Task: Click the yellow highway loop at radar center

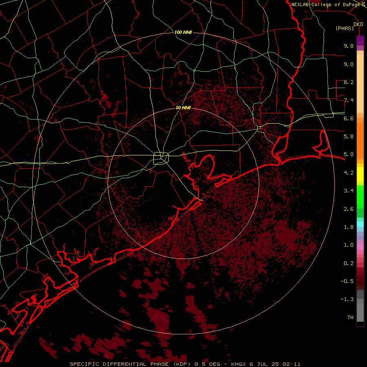Action: [x=161, y=158]
